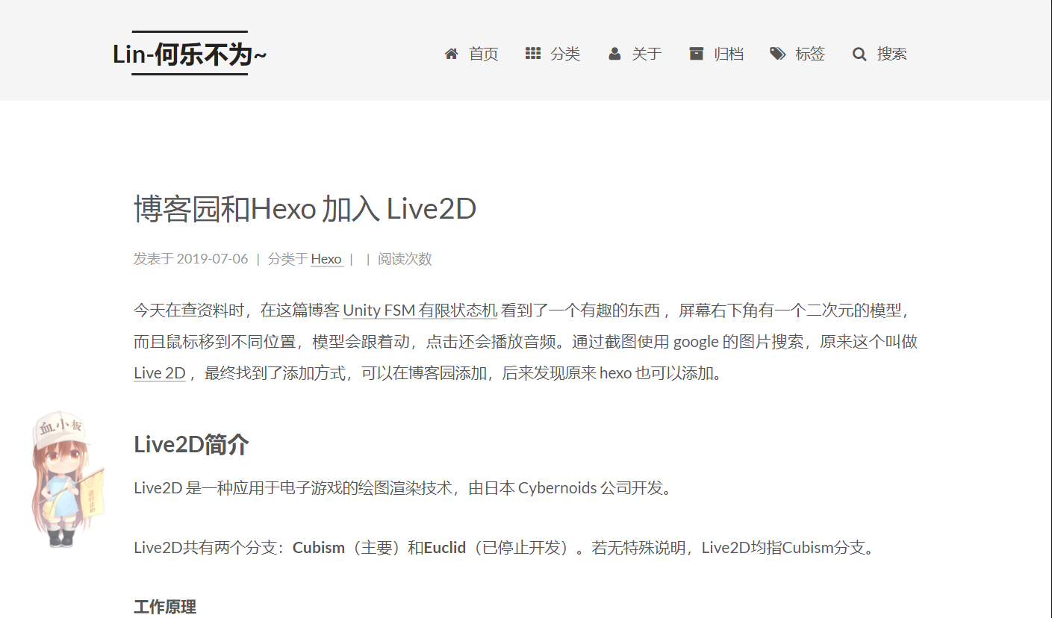Click the home icon in the navigation bar
The width and height of the screenshot is (1052, 618).
[451, 53]
